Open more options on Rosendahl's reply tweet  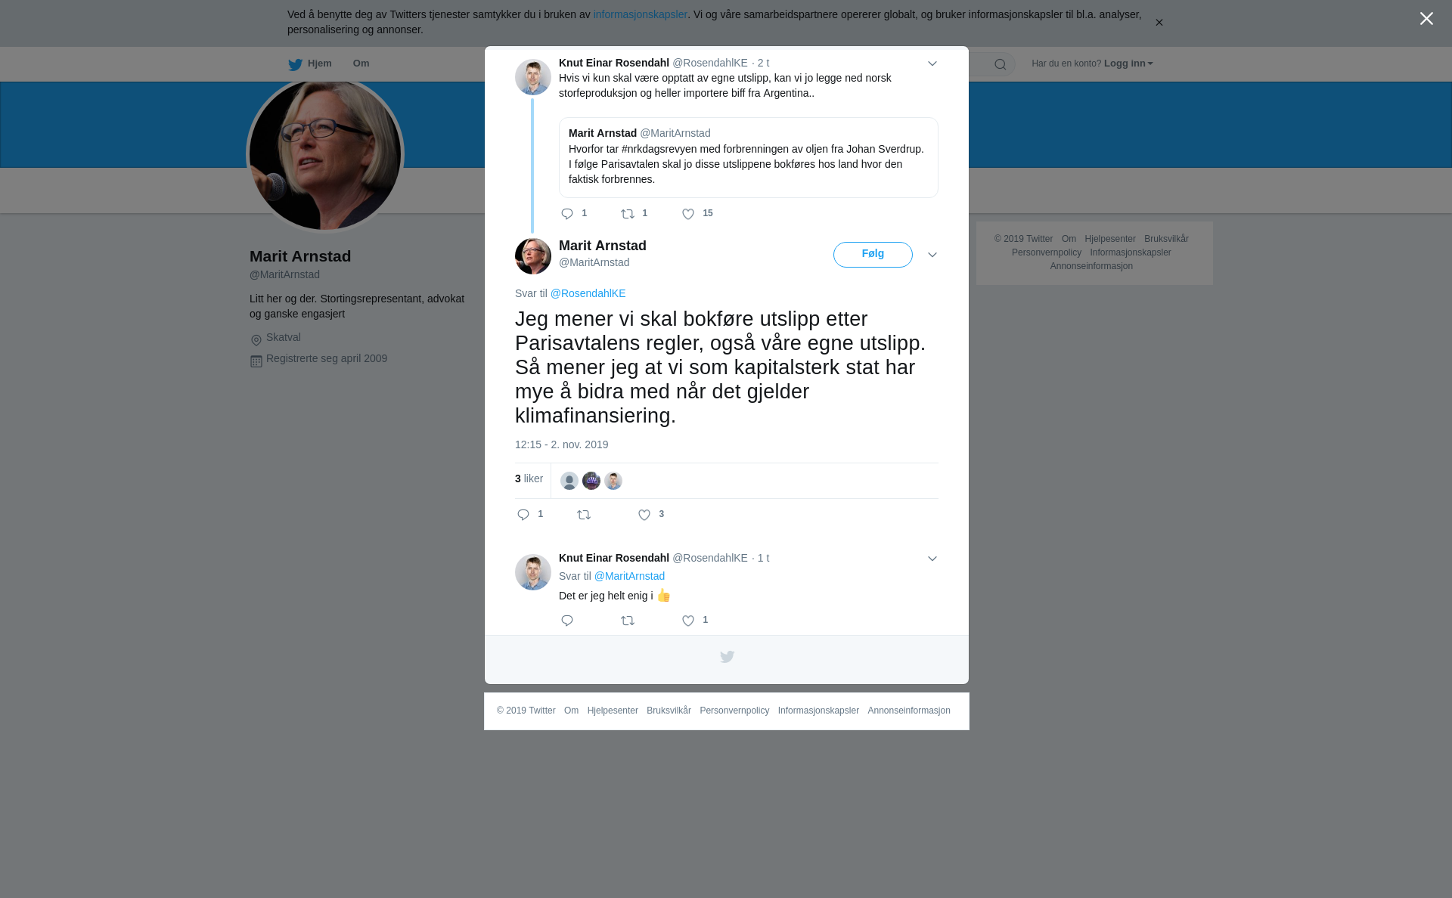[x=932, y=559]
